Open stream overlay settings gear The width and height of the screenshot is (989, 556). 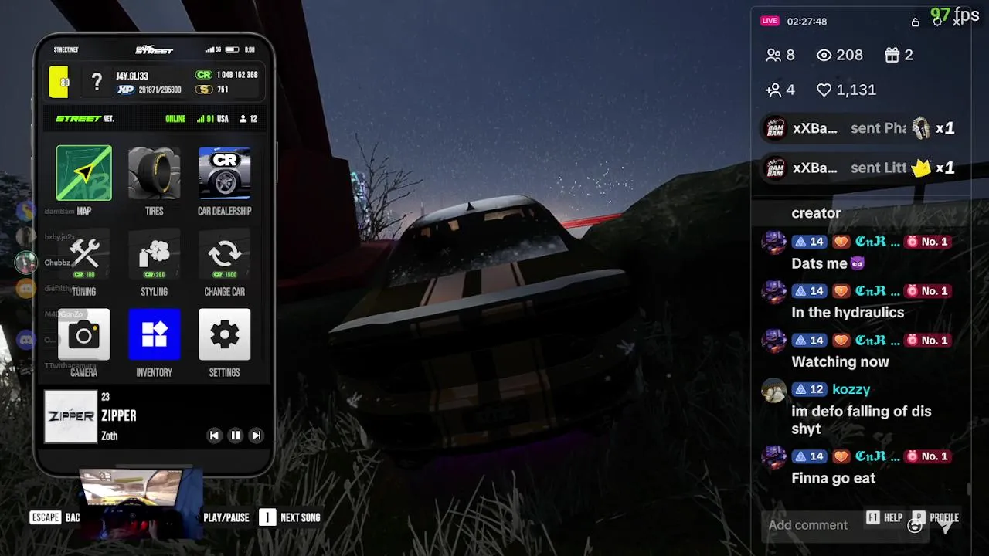click(937, 22)
